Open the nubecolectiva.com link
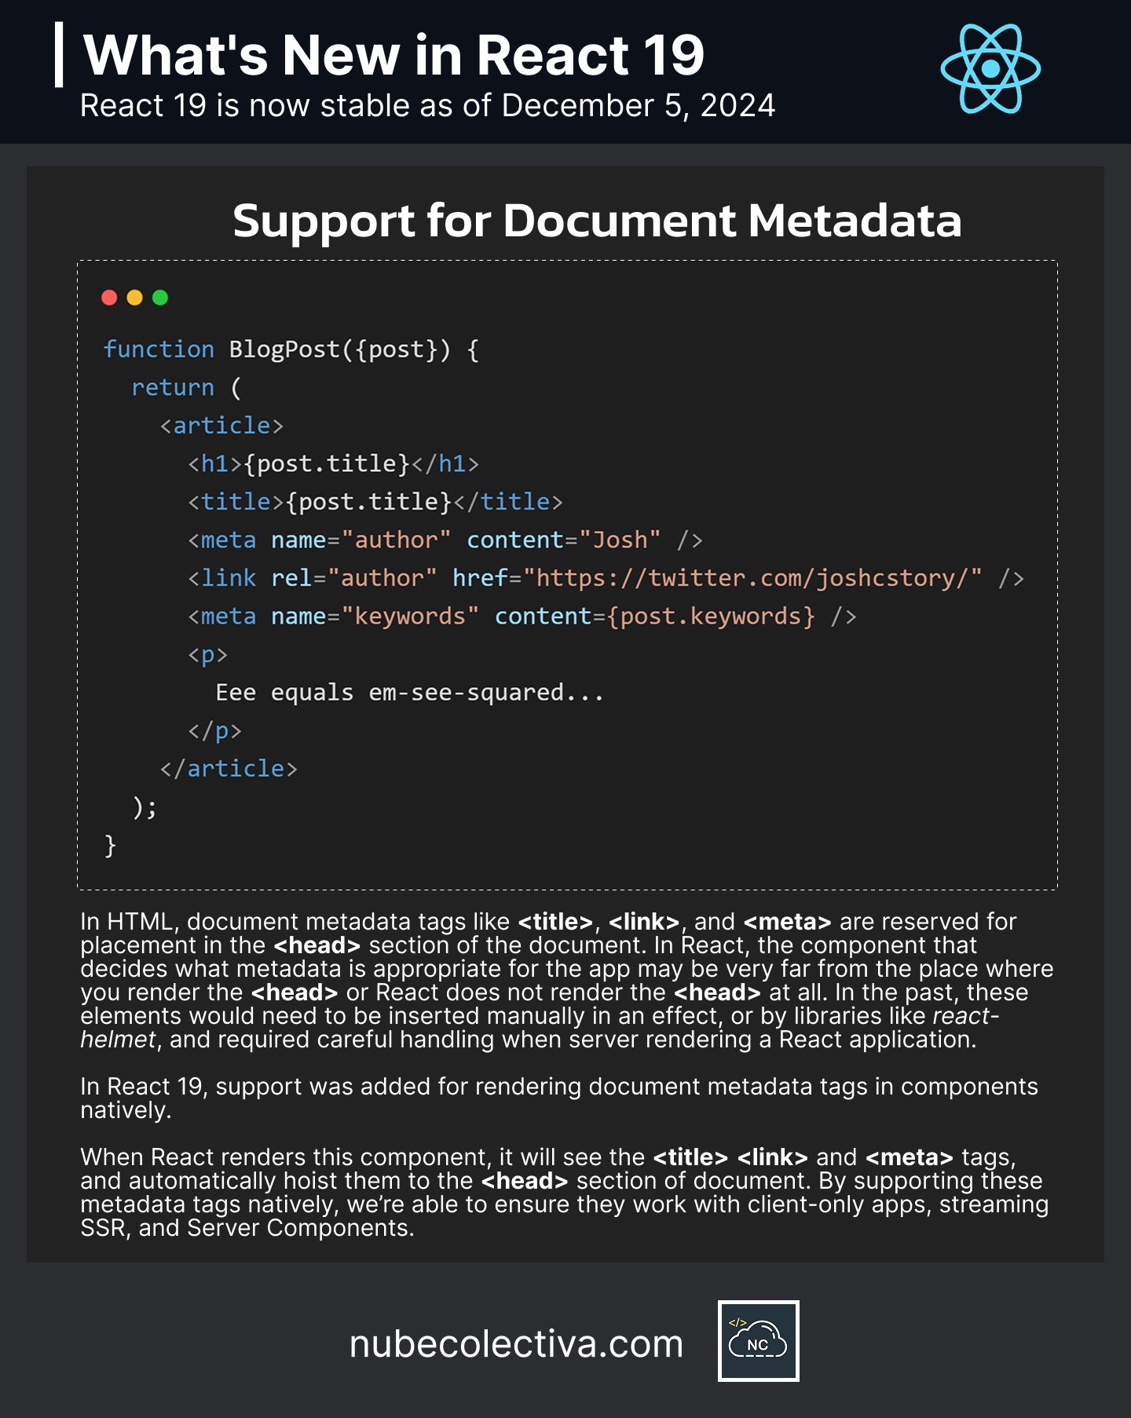The height and width of the screenshot is (1418, 1131). 516,1343
